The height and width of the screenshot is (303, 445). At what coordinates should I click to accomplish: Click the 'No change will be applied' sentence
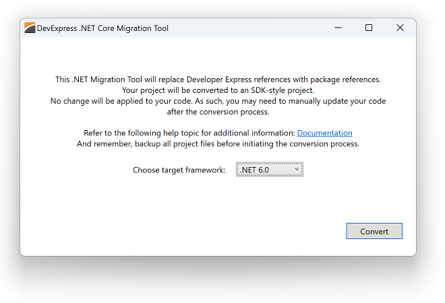pyautogui.click(x=218, y=101)
